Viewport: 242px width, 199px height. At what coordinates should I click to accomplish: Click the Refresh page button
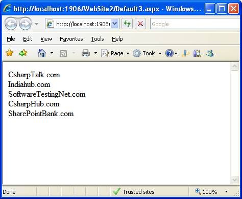click(x=127, y=24)
